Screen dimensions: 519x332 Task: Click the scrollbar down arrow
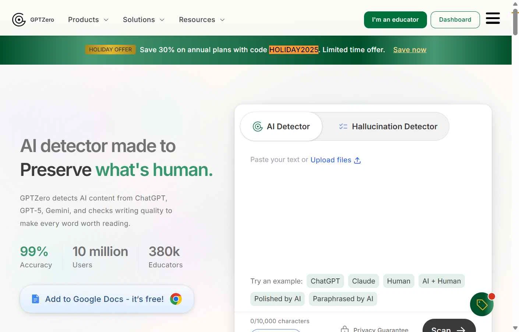pyautogui.click(x=515, y=328)
